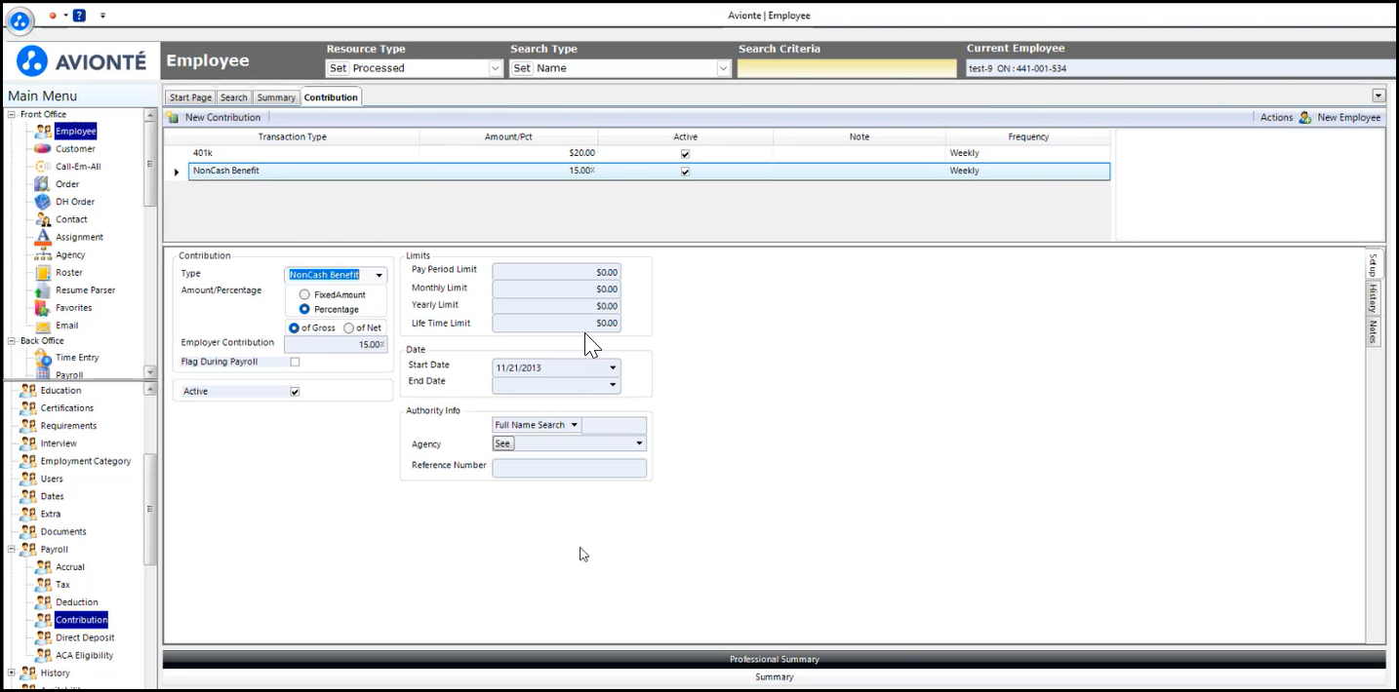This screenshot has height=692, width=1399.
Task: Open the Actions menu
Action: (x=1276, y=117)
